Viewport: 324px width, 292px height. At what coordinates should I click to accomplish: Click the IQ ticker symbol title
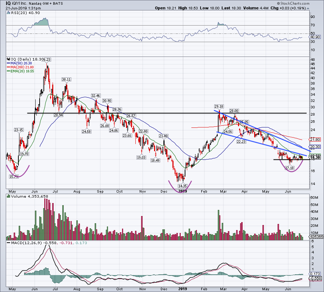pos(8,3)
